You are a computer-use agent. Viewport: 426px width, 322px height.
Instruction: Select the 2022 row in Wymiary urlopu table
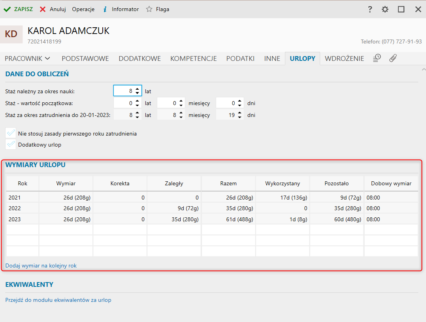point(119,208)
